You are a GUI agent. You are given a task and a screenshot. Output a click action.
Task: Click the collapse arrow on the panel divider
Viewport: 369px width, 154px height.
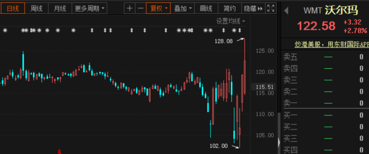click(x=279, y=141)
